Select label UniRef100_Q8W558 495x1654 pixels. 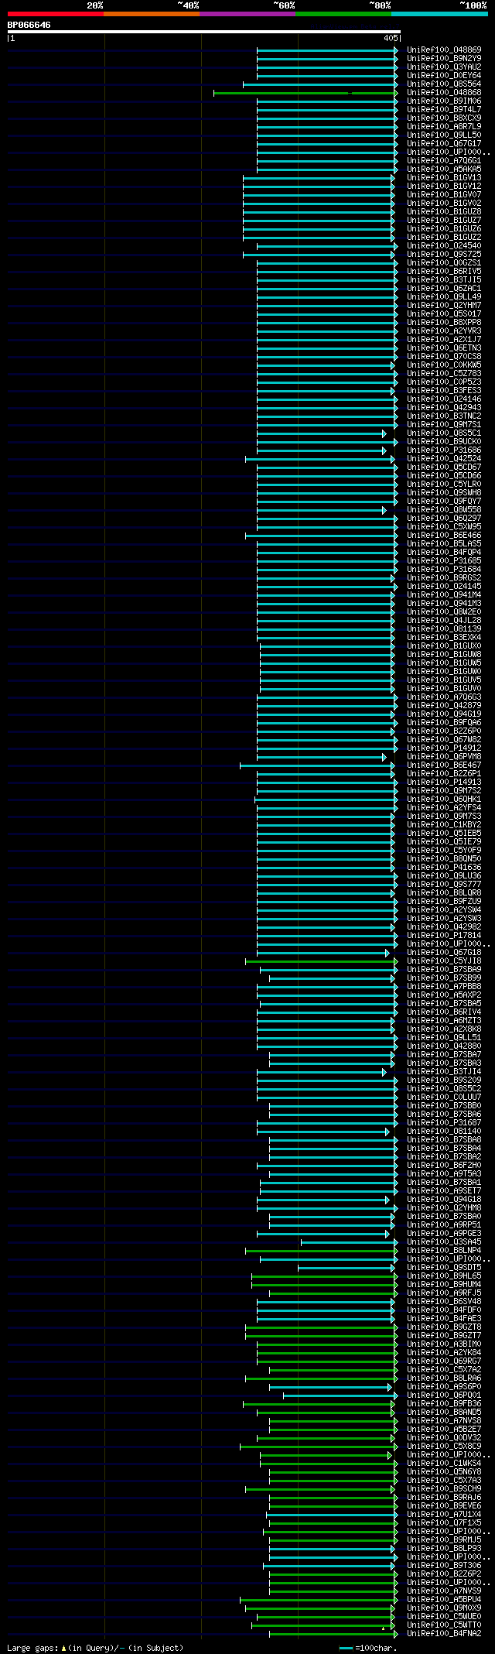[x=444, y=510]
